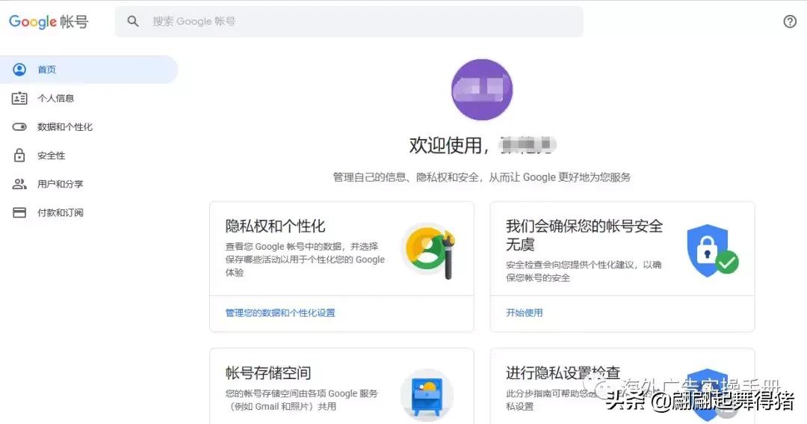Click the Google 帐号 logo
807x424 pixels.
[x=49, y=22]
